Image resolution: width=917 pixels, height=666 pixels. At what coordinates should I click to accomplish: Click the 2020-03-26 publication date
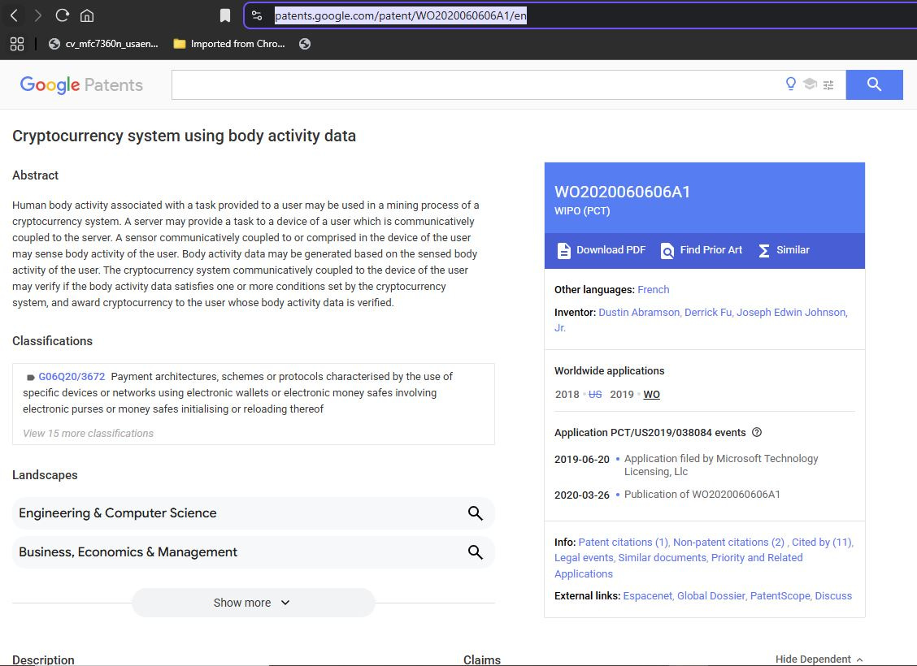pyautogui.click(x=582, y=495)
